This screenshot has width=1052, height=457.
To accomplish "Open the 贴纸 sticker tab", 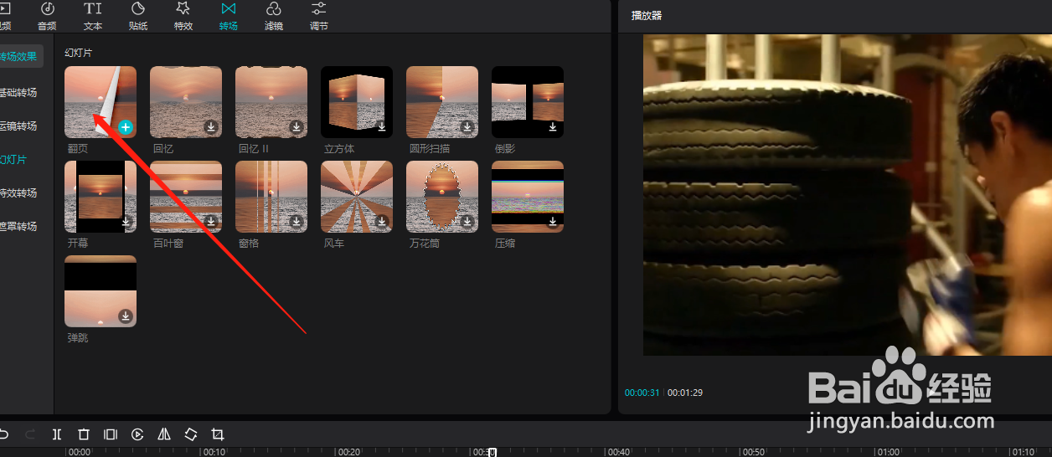I will (138, 16).
